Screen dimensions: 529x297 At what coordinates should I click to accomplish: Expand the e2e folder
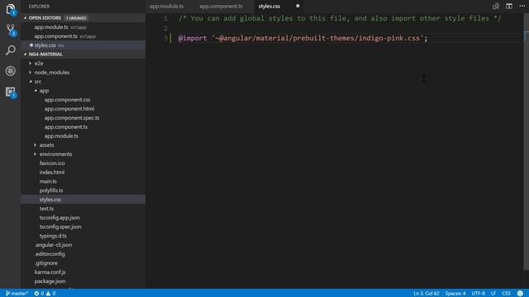click(x=31, y=64)
